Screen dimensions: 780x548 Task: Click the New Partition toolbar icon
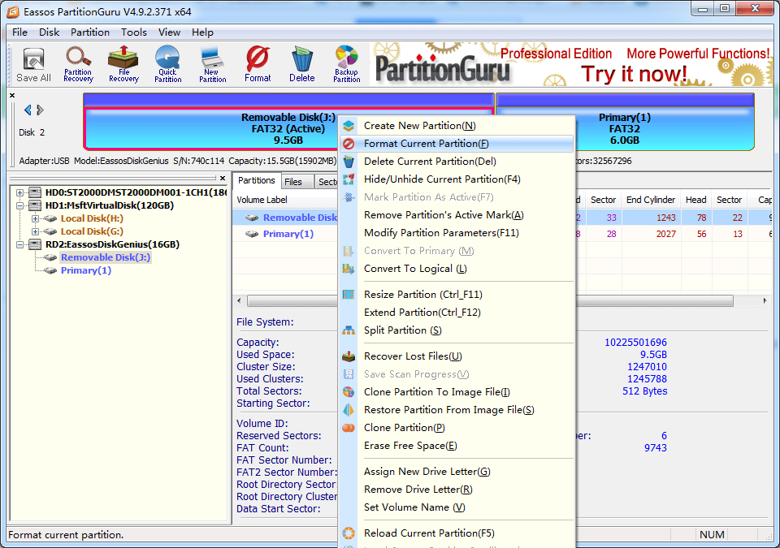pyautogui.click(x=213, y=63)
